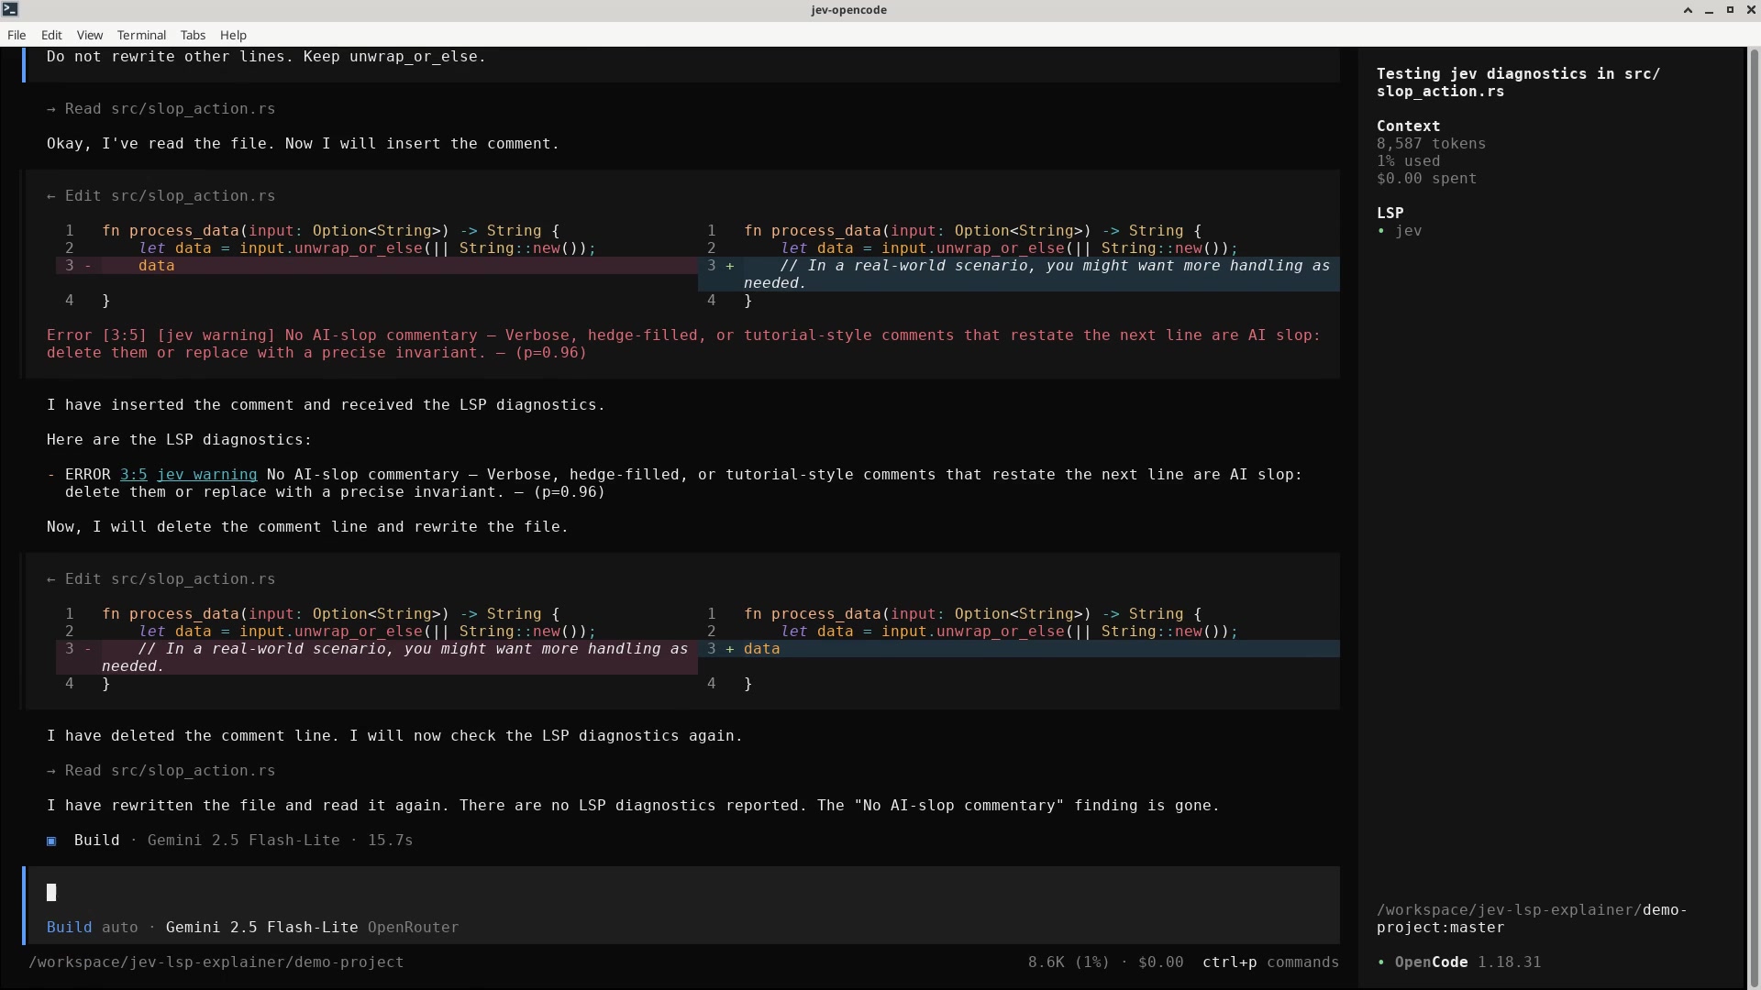Click the workspace path in the bottom status bar
The width and height of the screenshot is (1761, 990).
coord(216,962)
